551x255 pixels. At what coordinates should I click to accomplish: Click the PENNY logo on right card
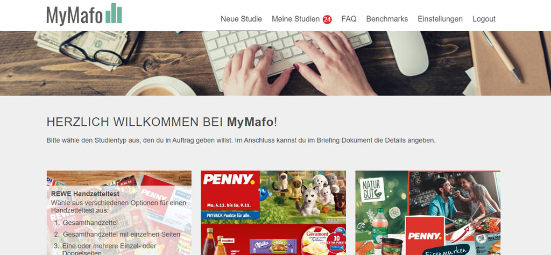425,236
